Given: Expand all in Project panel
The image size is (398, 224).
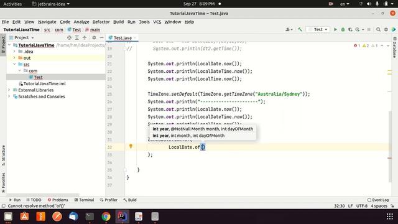Looking at the screenshot, I should tap(77, 37).
